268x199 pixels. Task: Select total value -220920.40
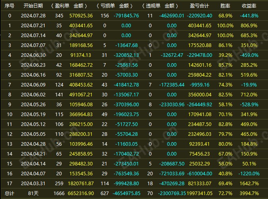coord(200,16)
